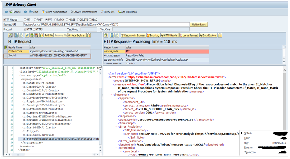The image size is (290, 159).
Task: Click the Precondition Failed status reason
Action: [x=135, y=55]
